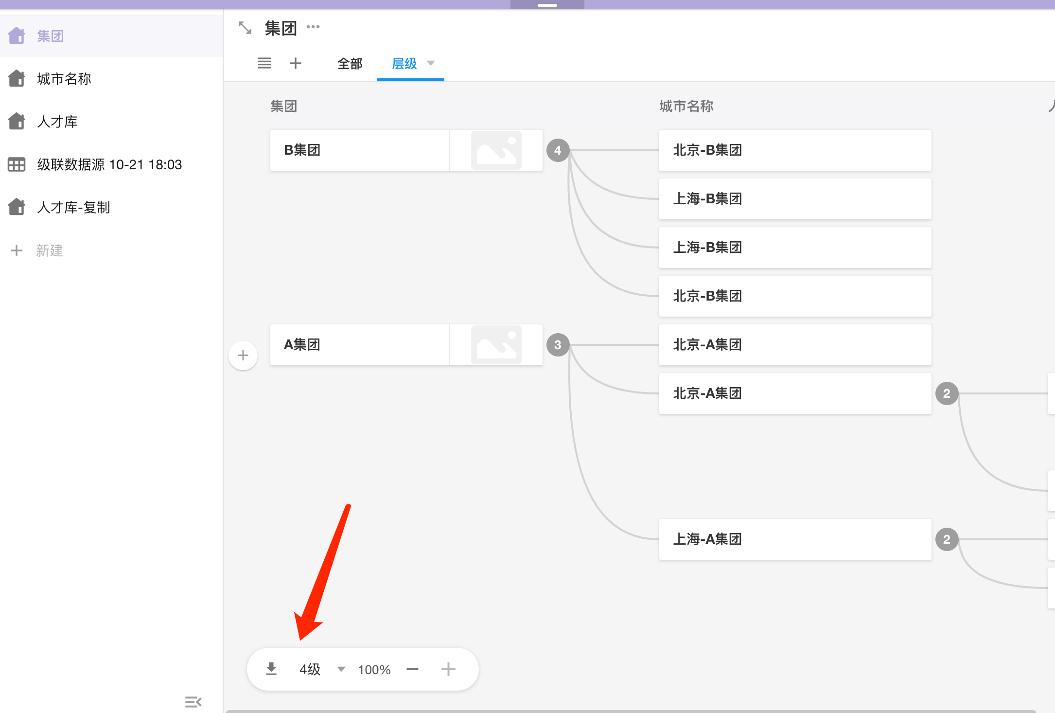1055x713 pixels.
Task: Toggle second 北京-A集团 children via 2 badge
Action: coord(947,393)
